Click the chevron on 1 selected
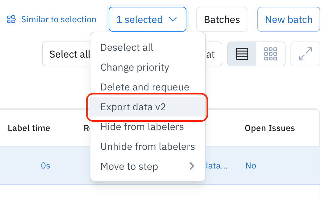Image resolution: width=327 pixels, height=197 pixels. coord(172,20)
